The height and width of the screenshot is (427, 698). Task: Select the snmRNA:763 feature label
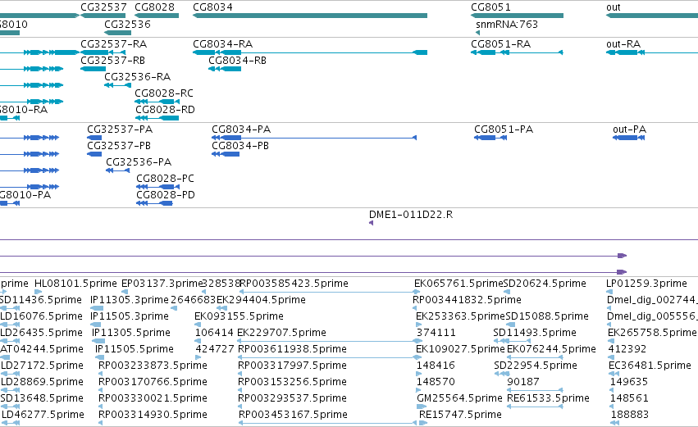click(x=507, y=24)
